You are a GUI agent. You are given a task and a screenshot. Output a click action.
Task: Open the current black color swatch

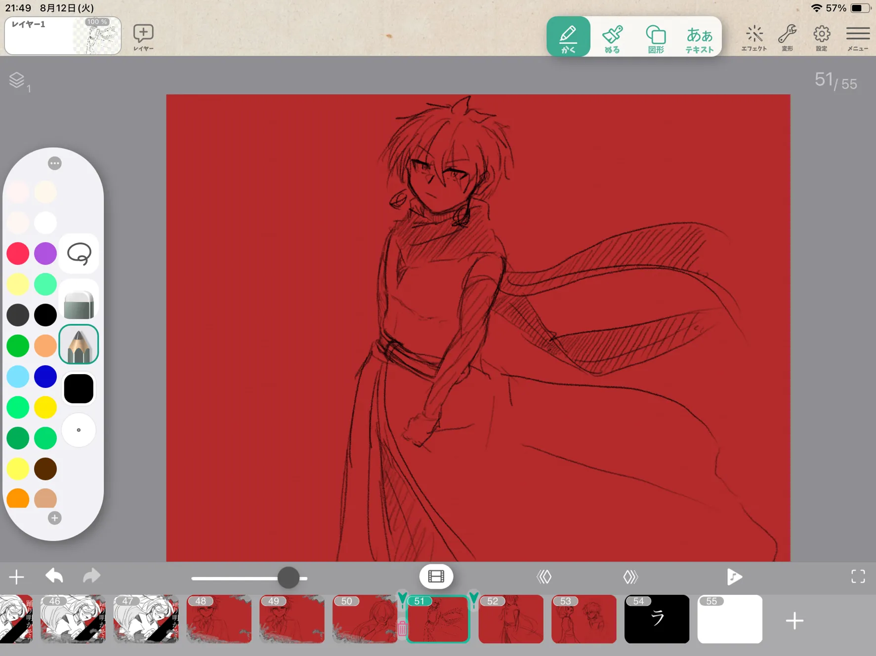tap(79, 388)
